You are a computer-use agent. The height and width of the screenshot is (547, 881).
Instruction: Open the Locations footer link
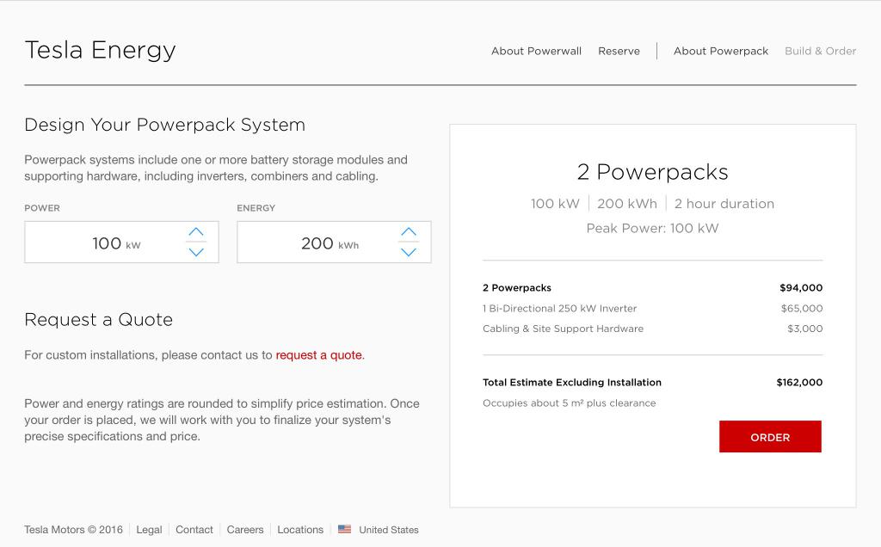(x=300, y=530)
